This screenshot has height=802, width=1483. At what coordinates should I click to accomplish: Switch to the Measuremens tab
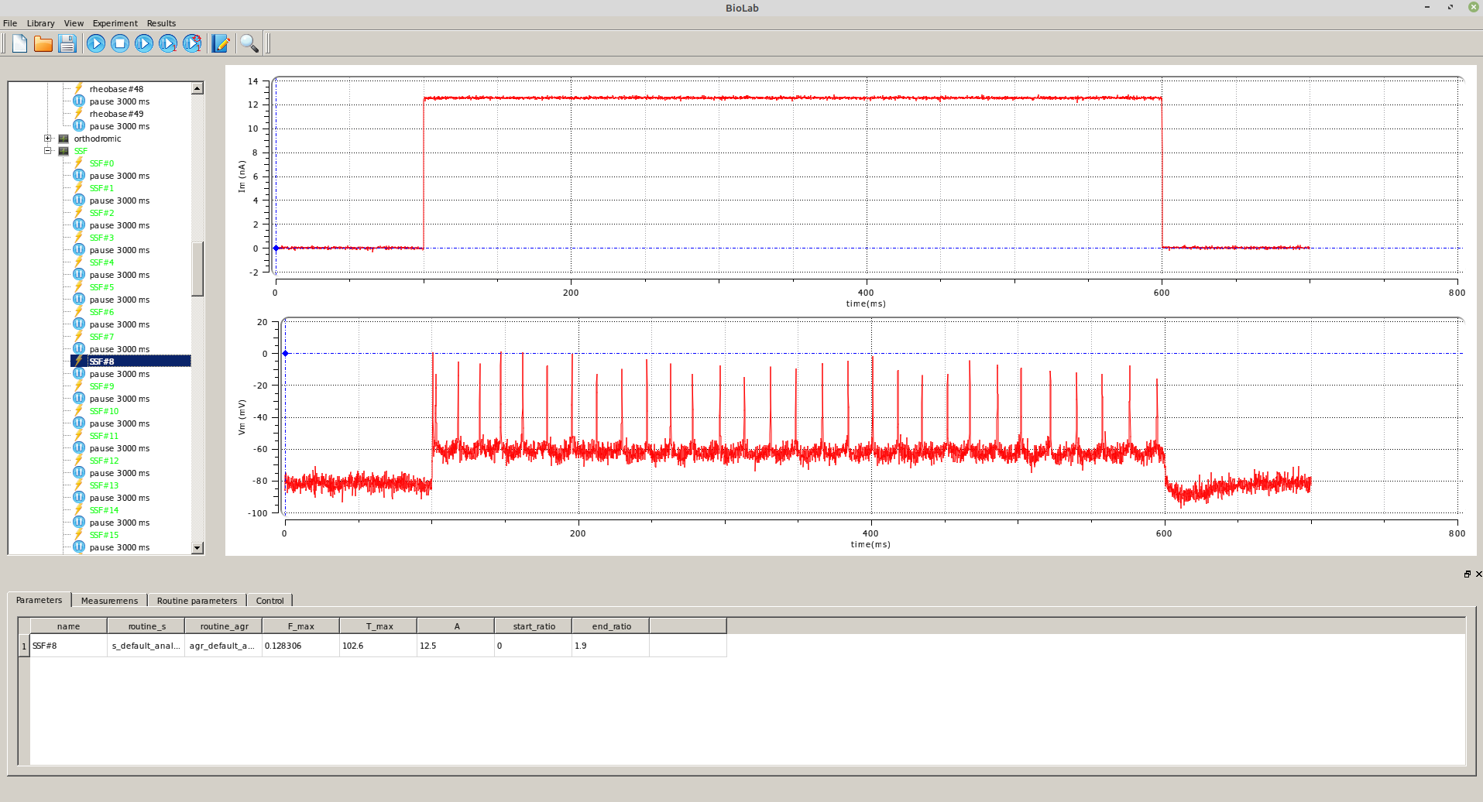pos(109,601)
